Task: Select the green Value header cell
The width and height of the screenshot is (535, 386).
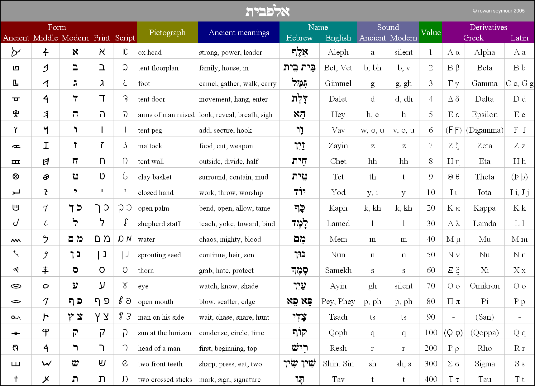Action: coord(430,32)
